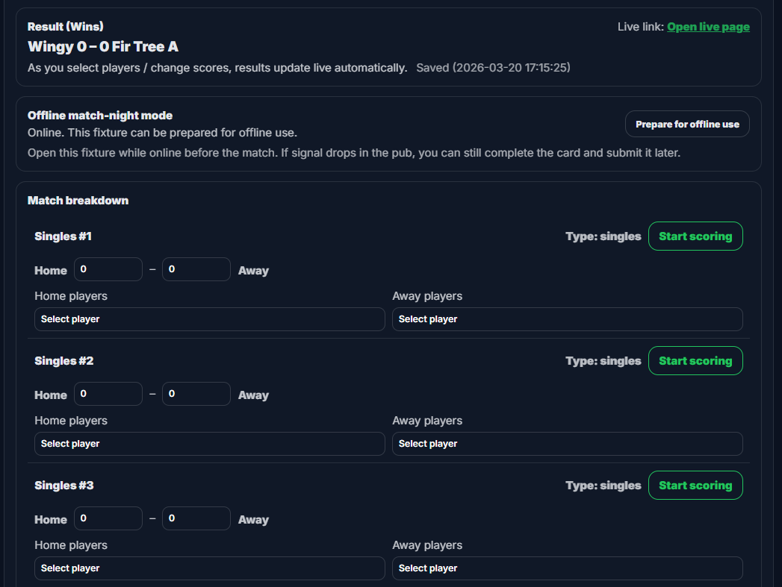Image resolution: width=782 pixels, height=587 pixels.
Task: Choose an away player for Singles #3
Action: pos(567,568)
